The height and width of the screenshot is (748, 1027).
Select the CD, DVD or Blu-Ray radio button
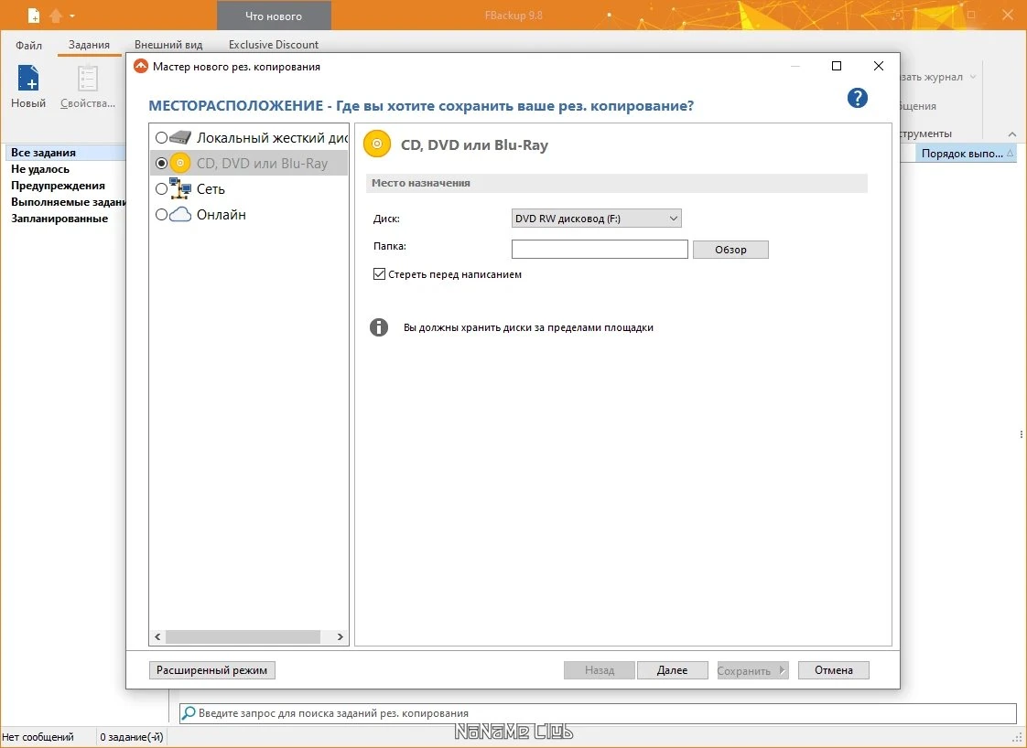[x=161, y=163]
